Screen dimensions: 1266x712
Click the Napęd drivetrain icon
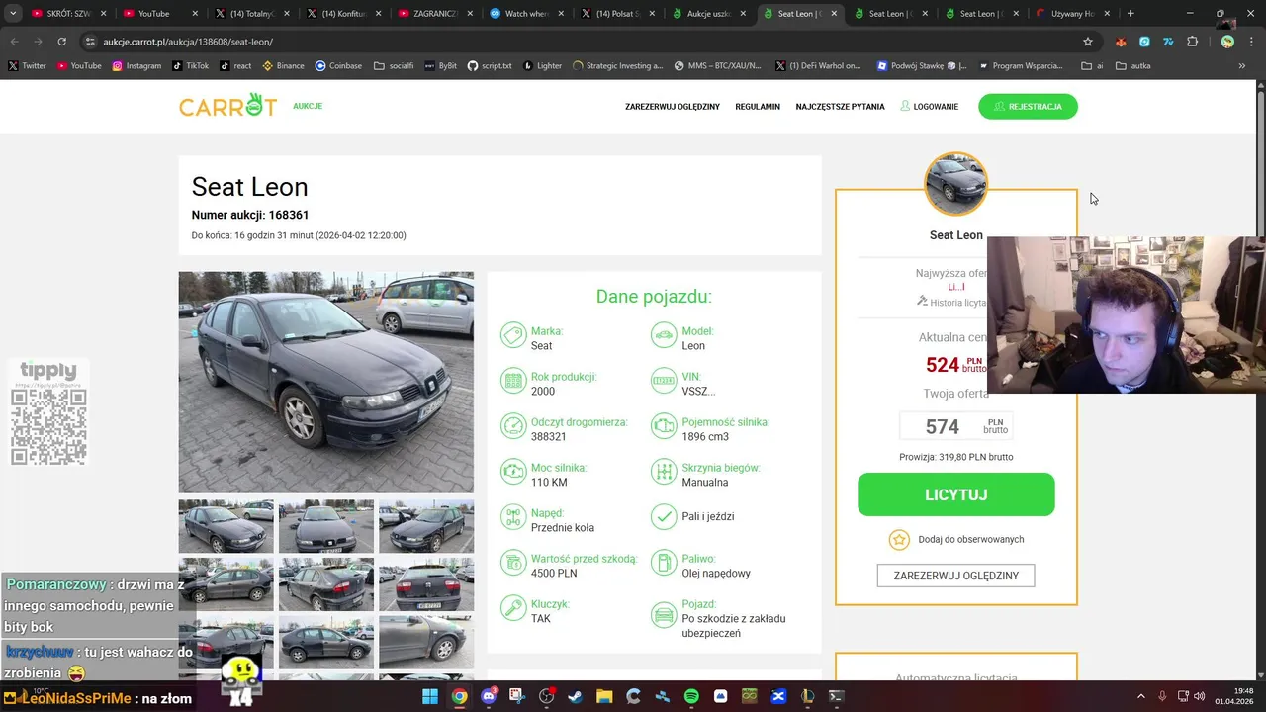point(513,517)
